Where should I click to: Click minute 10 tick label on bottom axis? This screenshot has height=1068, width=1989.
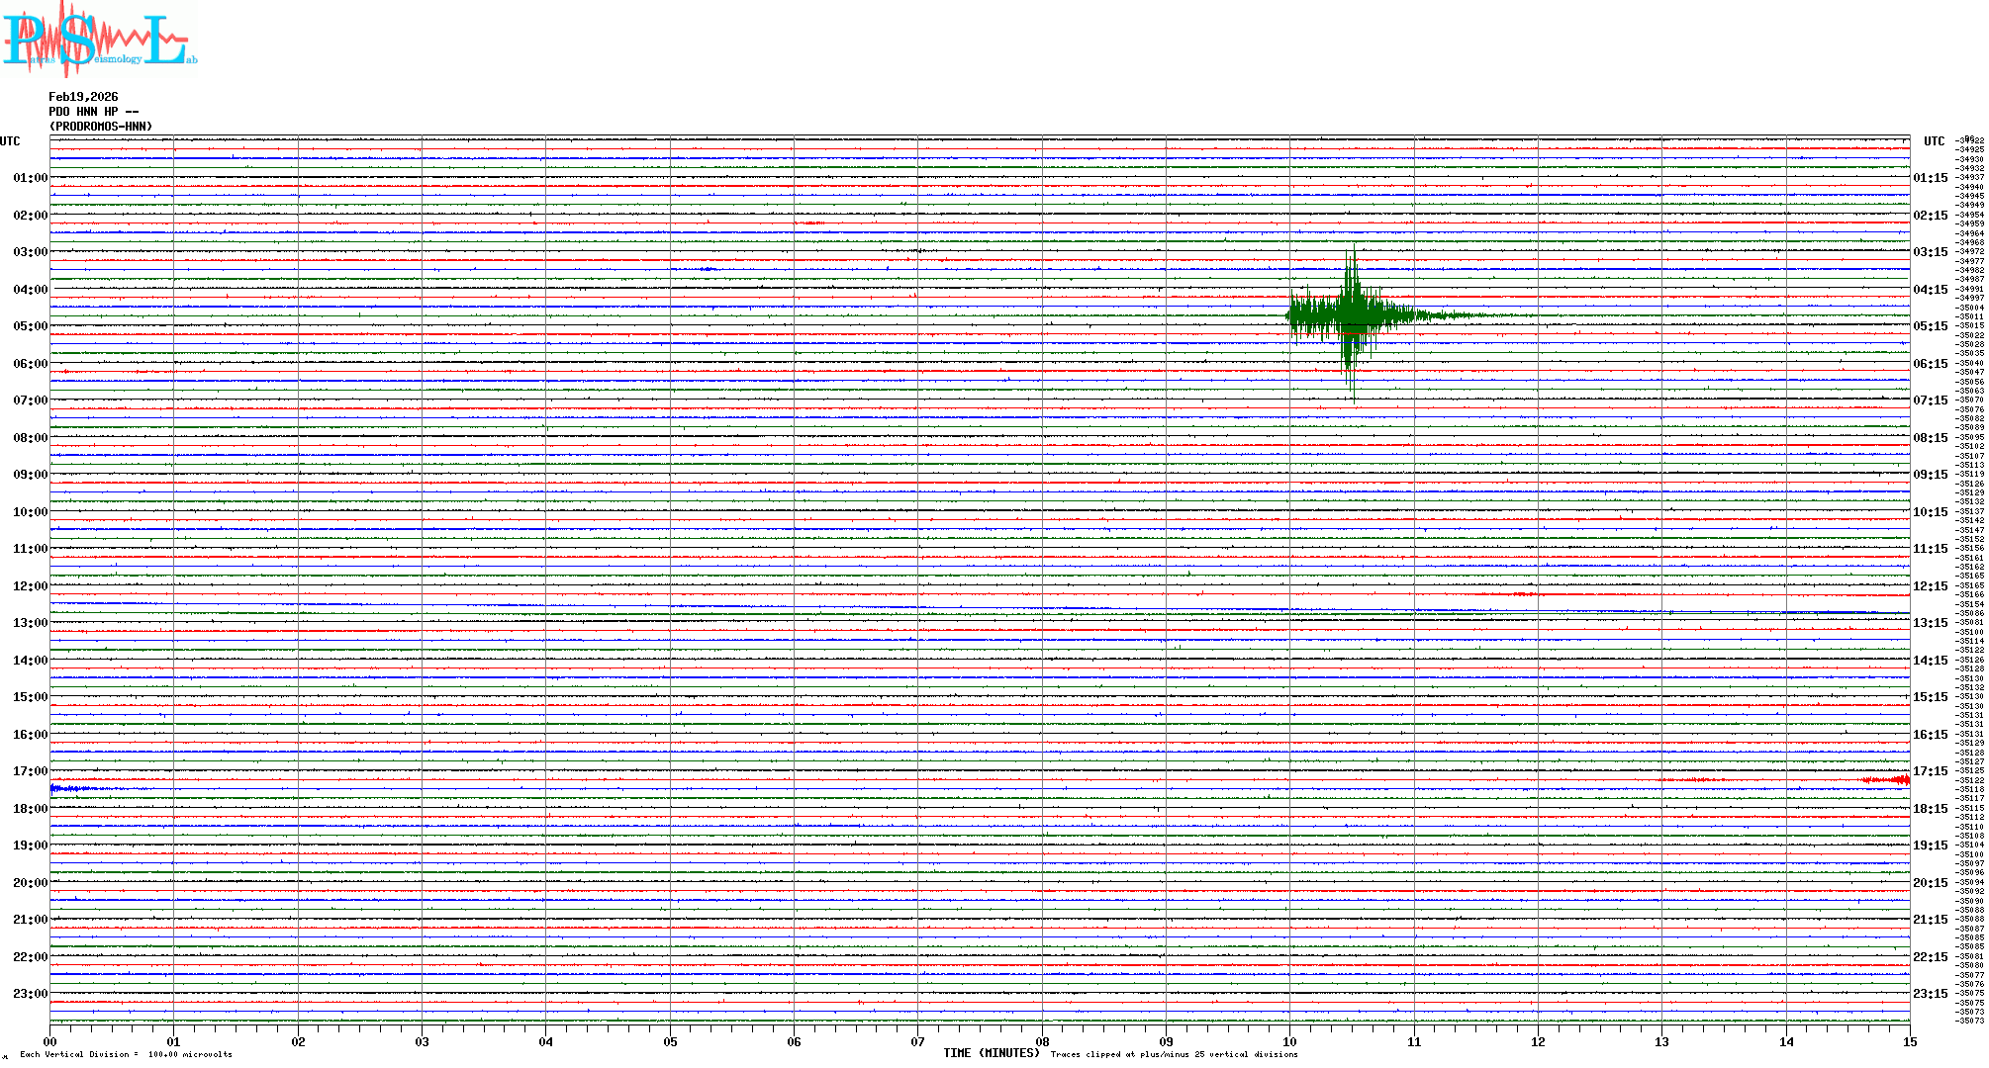click(x=1289, y=1041)
